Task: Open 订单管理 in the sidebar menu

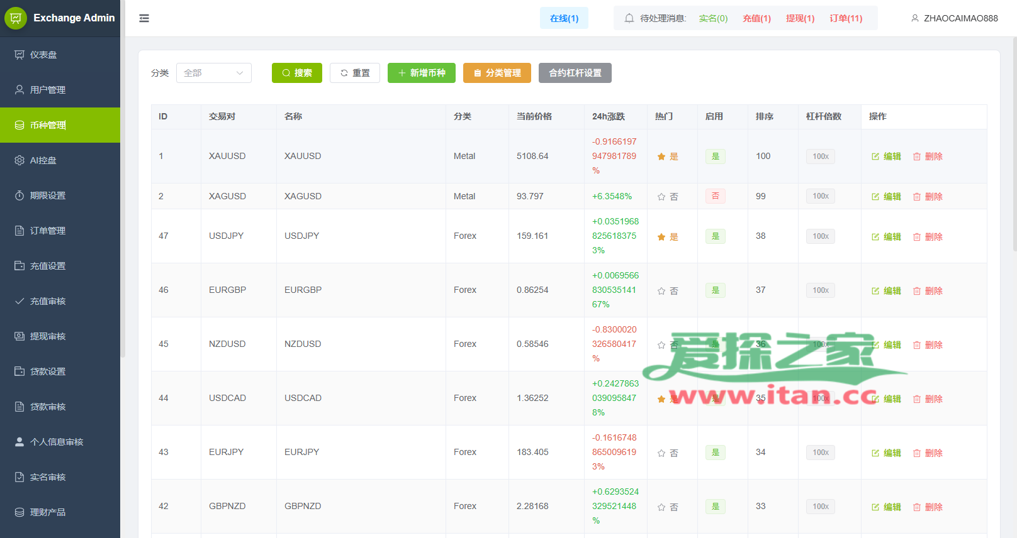Action: click(48, 231)
